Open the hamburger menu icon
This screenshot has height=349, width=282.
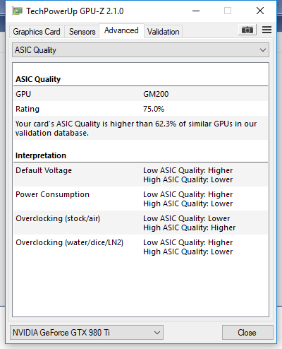click(266, 30)
